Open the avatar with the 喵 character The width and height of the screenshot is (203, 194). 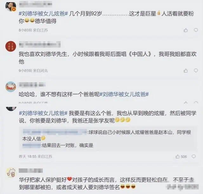pos(11,172)
